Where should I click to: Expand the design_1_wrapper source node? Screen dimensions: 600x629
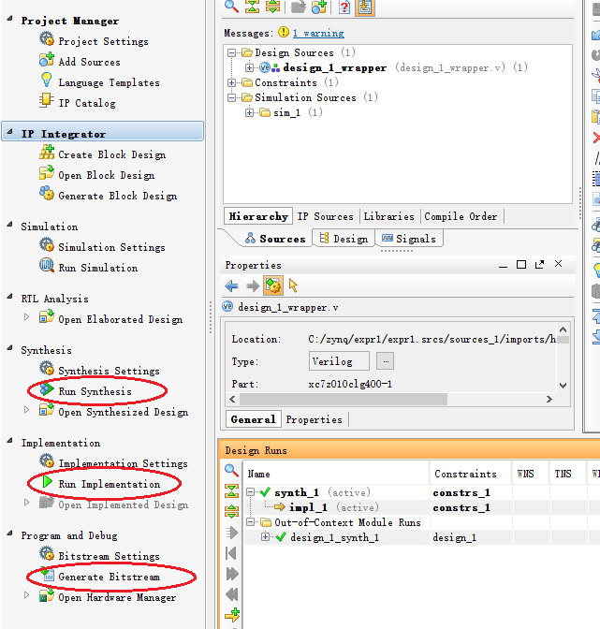(249, 67)
